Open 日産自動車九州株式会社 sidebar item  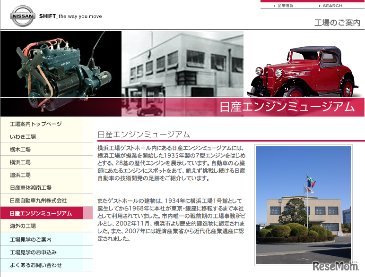(46, 200)
